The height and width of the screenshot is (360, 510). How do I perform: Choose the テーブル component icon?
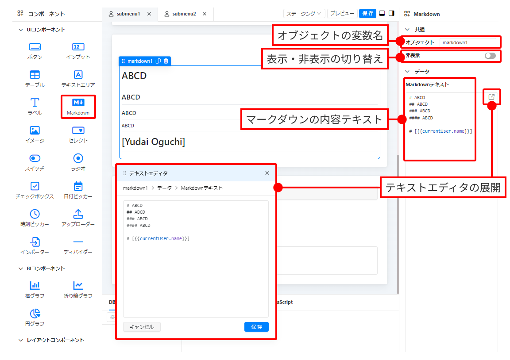click(x=35, y=75)
